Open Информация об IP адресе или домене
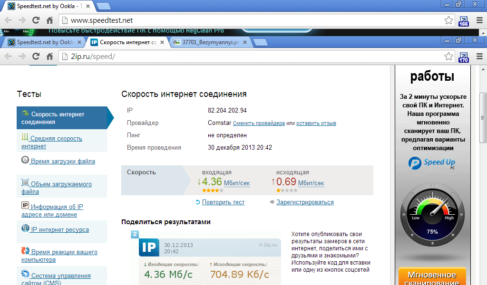 52,210
